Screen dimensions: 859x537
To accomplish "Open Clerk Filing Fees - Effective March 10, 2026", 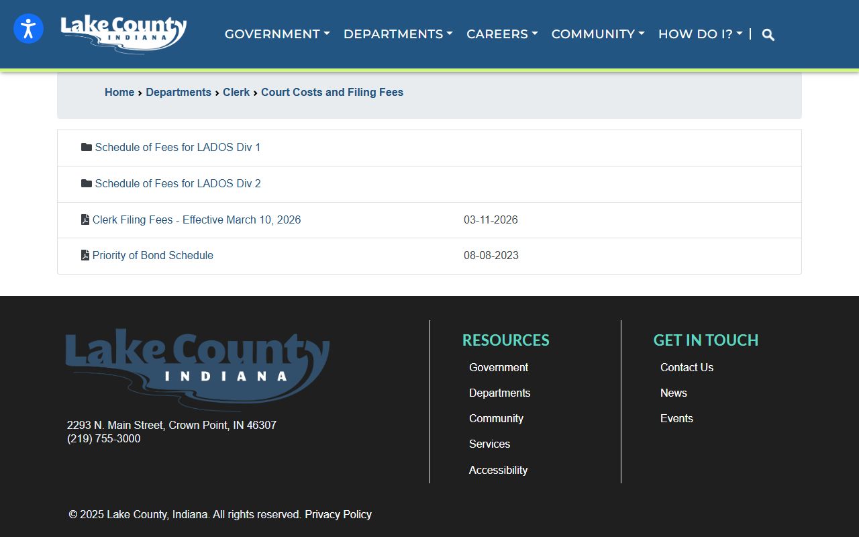I will 197,219.
